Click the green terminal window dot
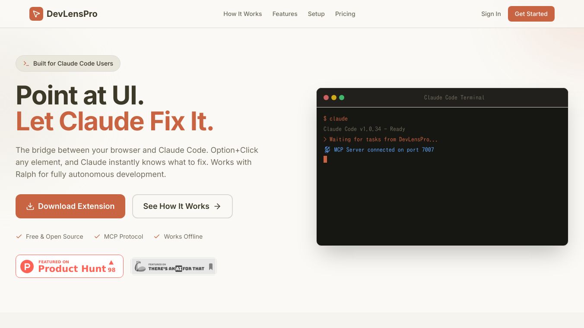584x328 pixels. (342, 98)
